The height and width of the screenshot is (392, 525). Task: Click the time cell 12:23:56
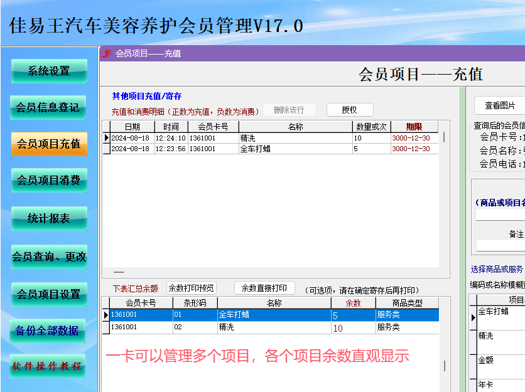point(171,149)
